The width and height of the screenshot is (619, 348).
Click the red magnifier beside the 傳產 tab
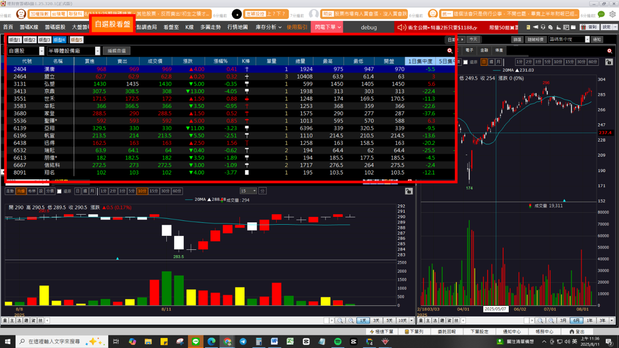[x=610, y=51]
